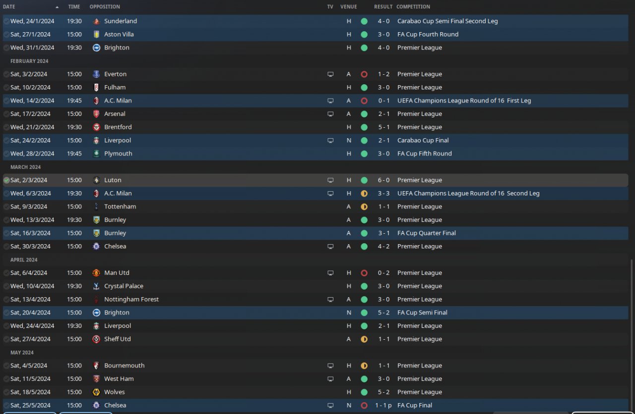Screen dimensions: 635x414
Task: Click the Man Utd club crest
Action: click(x=96, y=273)
